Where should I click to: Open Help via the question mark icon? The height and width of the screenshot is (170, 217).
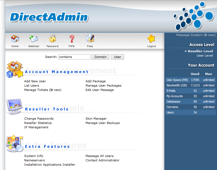(72, 39)
